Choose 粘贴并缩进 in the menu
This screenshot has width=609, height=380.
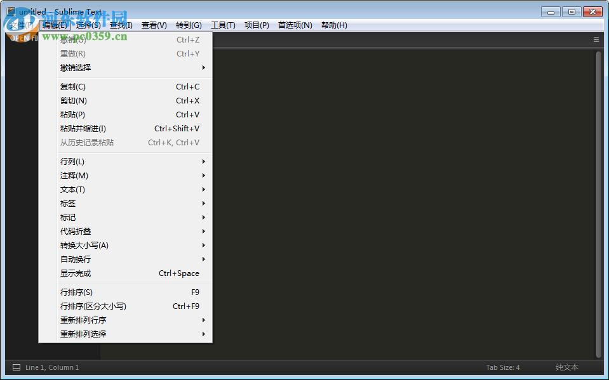(x=82, y=128)
